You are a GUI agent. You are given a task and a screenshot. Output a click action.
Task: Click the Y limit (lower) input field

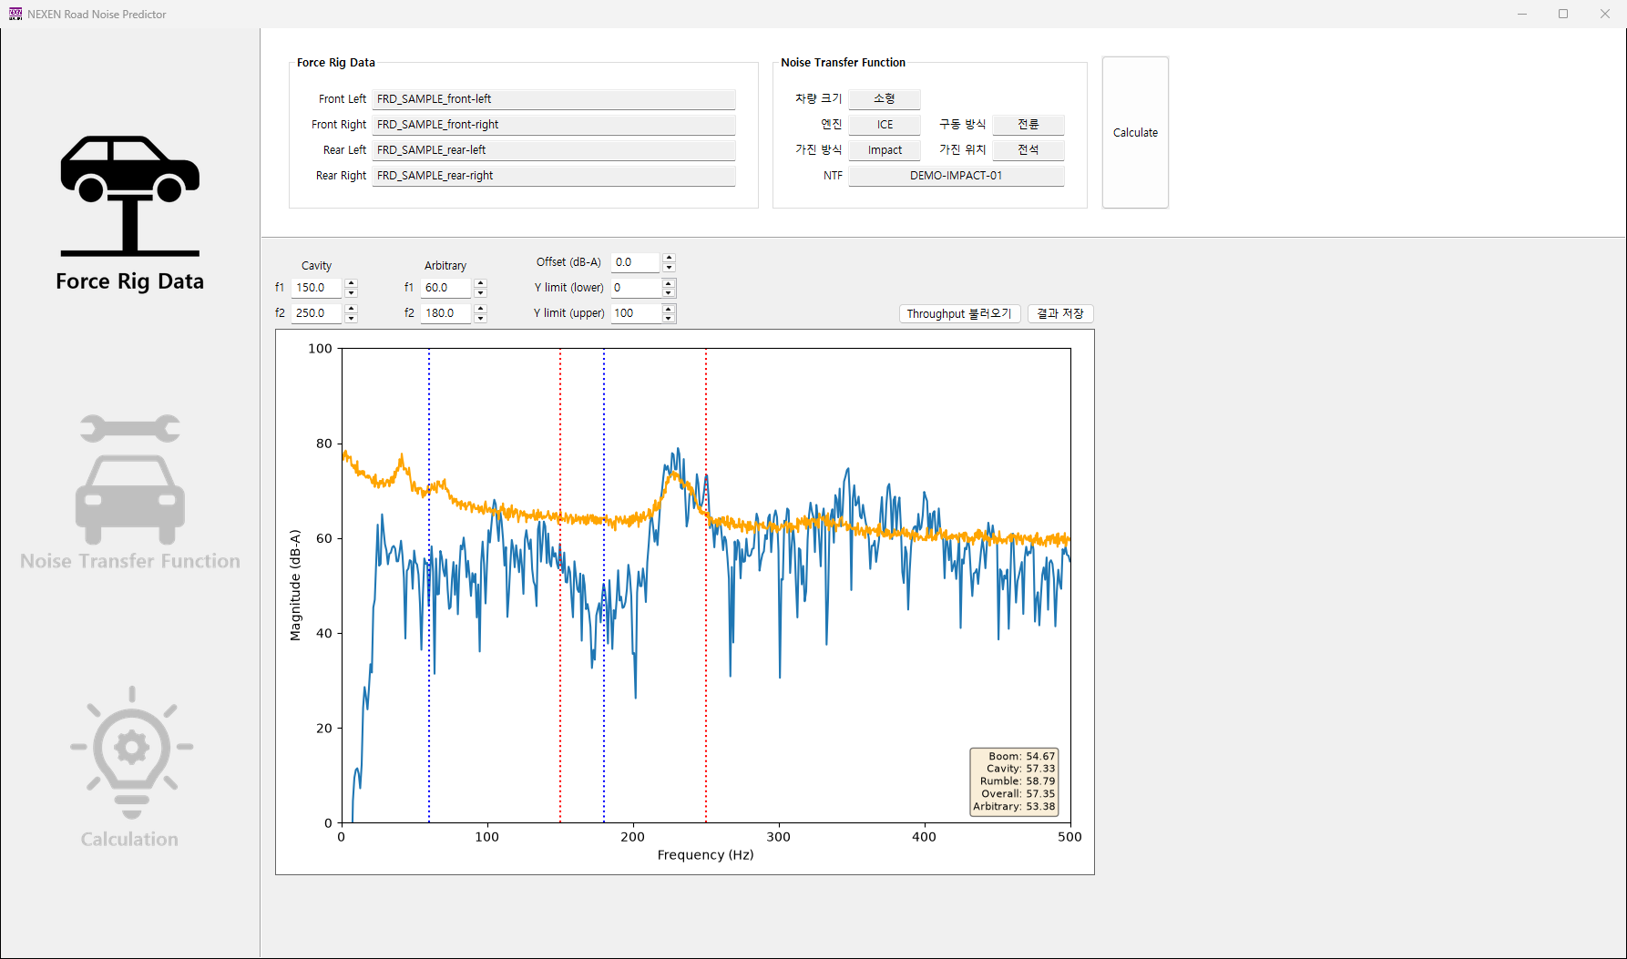pos(635,288)
